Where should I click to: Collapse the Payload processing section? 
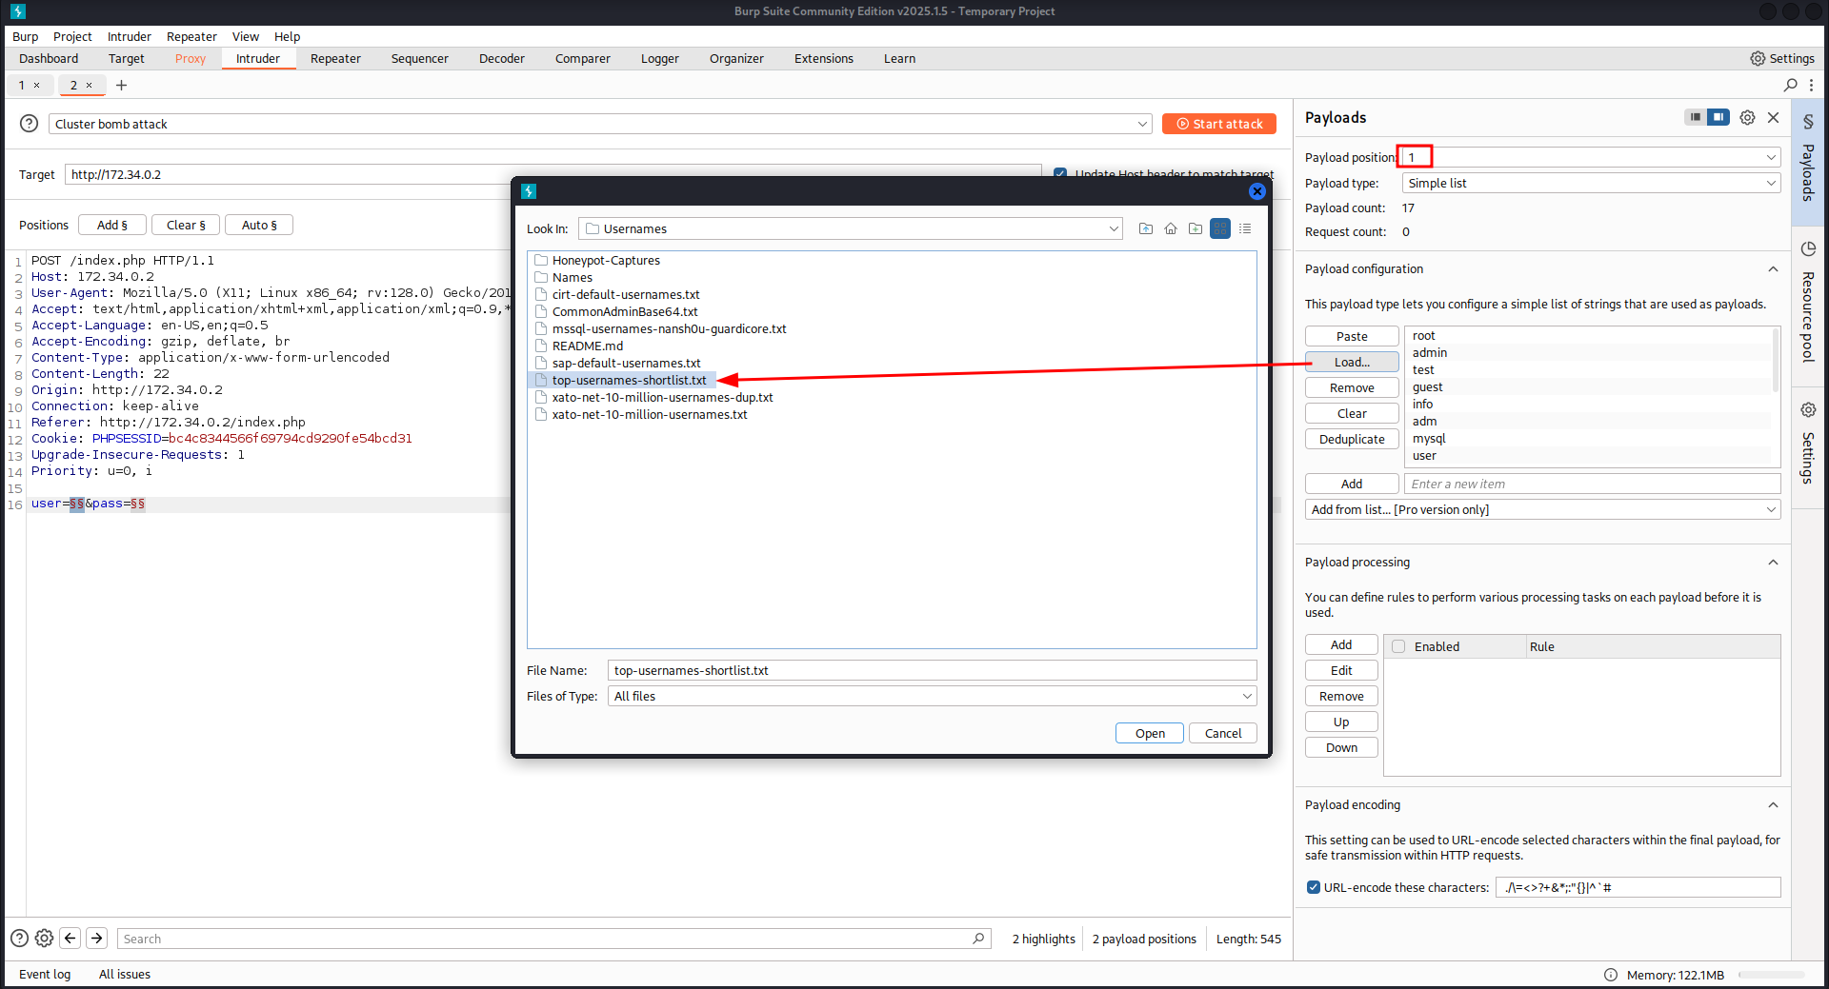[1773, 563]
